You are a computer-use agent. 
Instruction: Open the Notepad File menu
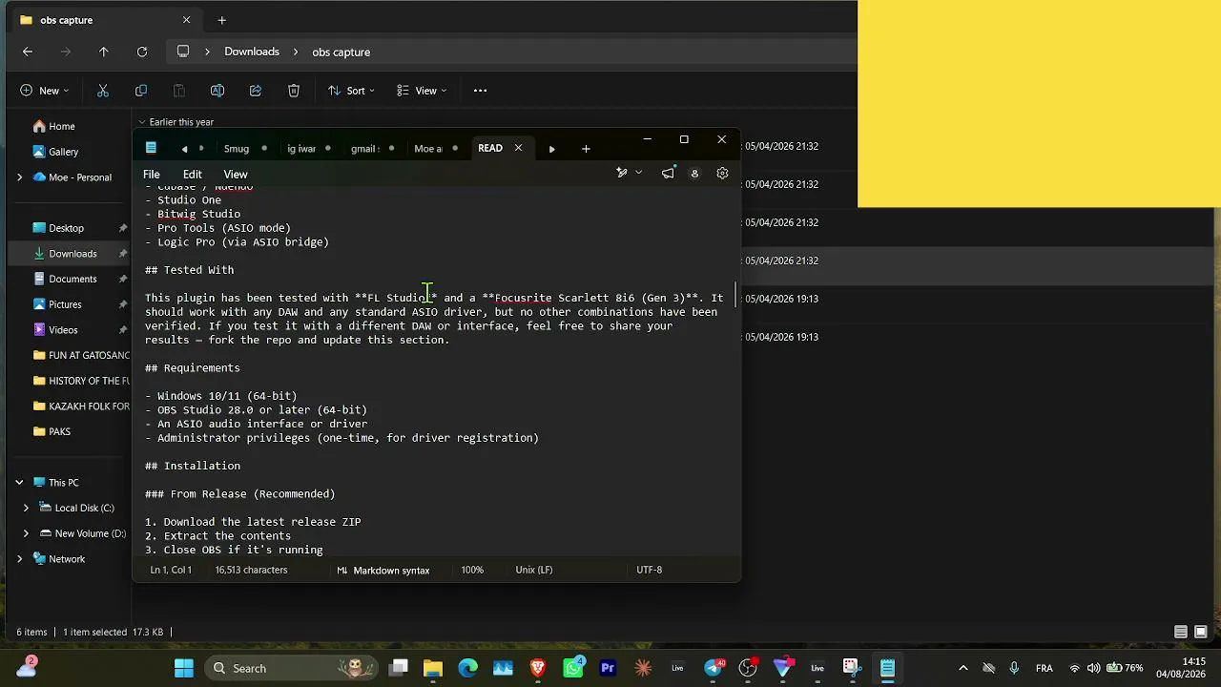coord(151,175)
